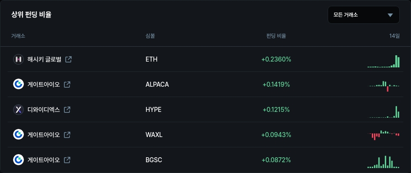Viewport: 411px width, 173px height.
Task: Open external link icon beside 해시키 글로벌
Action: (x=68, y=59)
